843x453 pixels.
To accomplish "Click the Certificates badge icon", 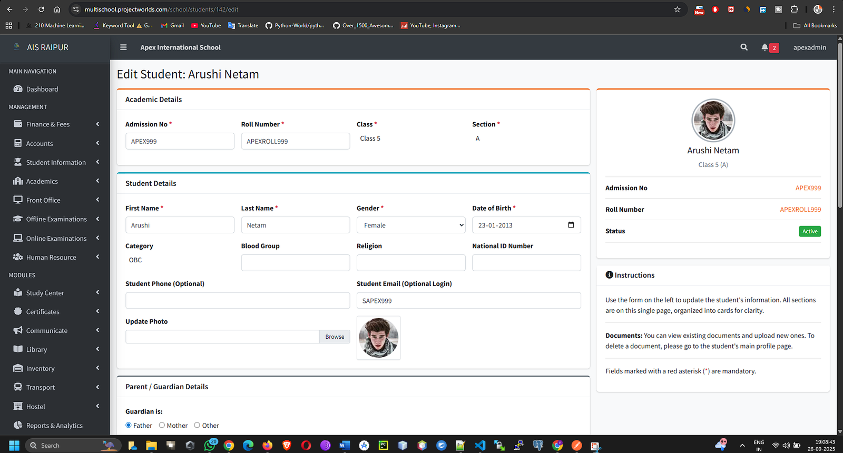I will (18, 311).
